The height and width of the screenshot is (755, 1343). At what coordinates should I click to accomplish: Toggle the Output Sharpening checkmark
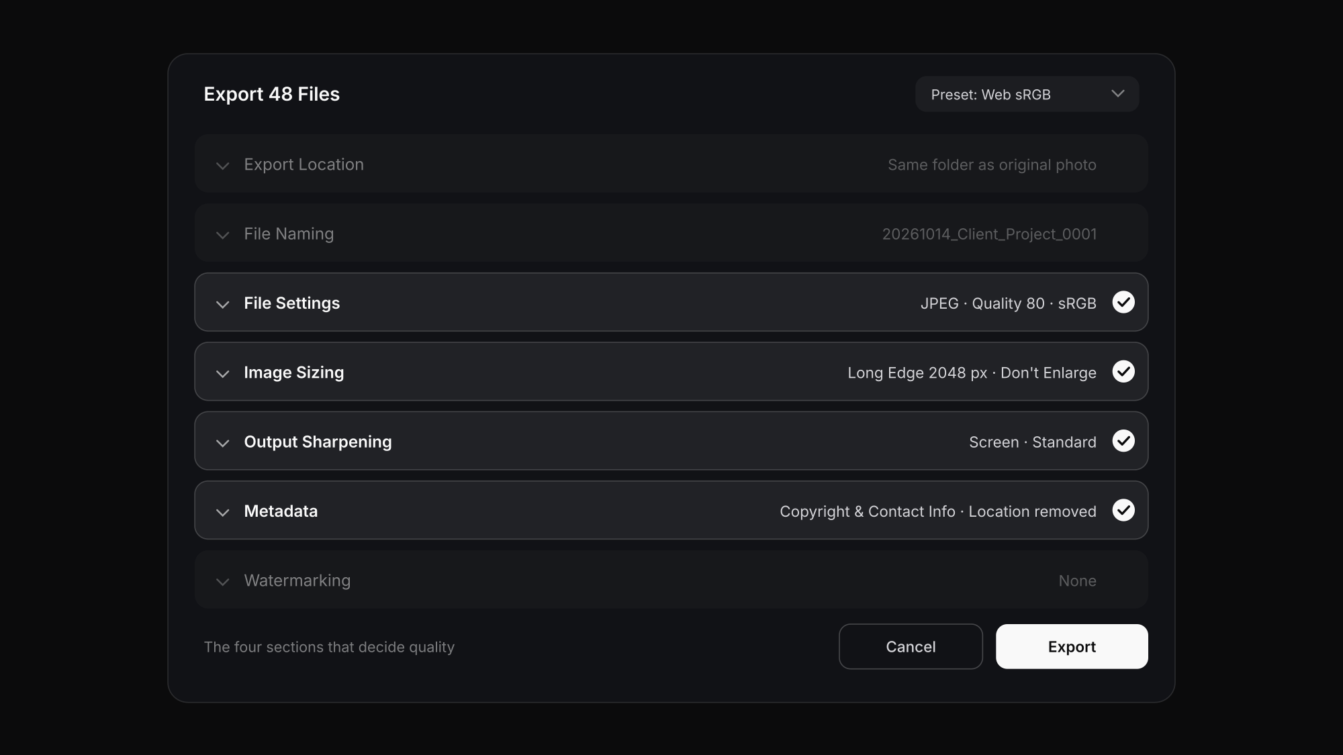point(1123,441)
